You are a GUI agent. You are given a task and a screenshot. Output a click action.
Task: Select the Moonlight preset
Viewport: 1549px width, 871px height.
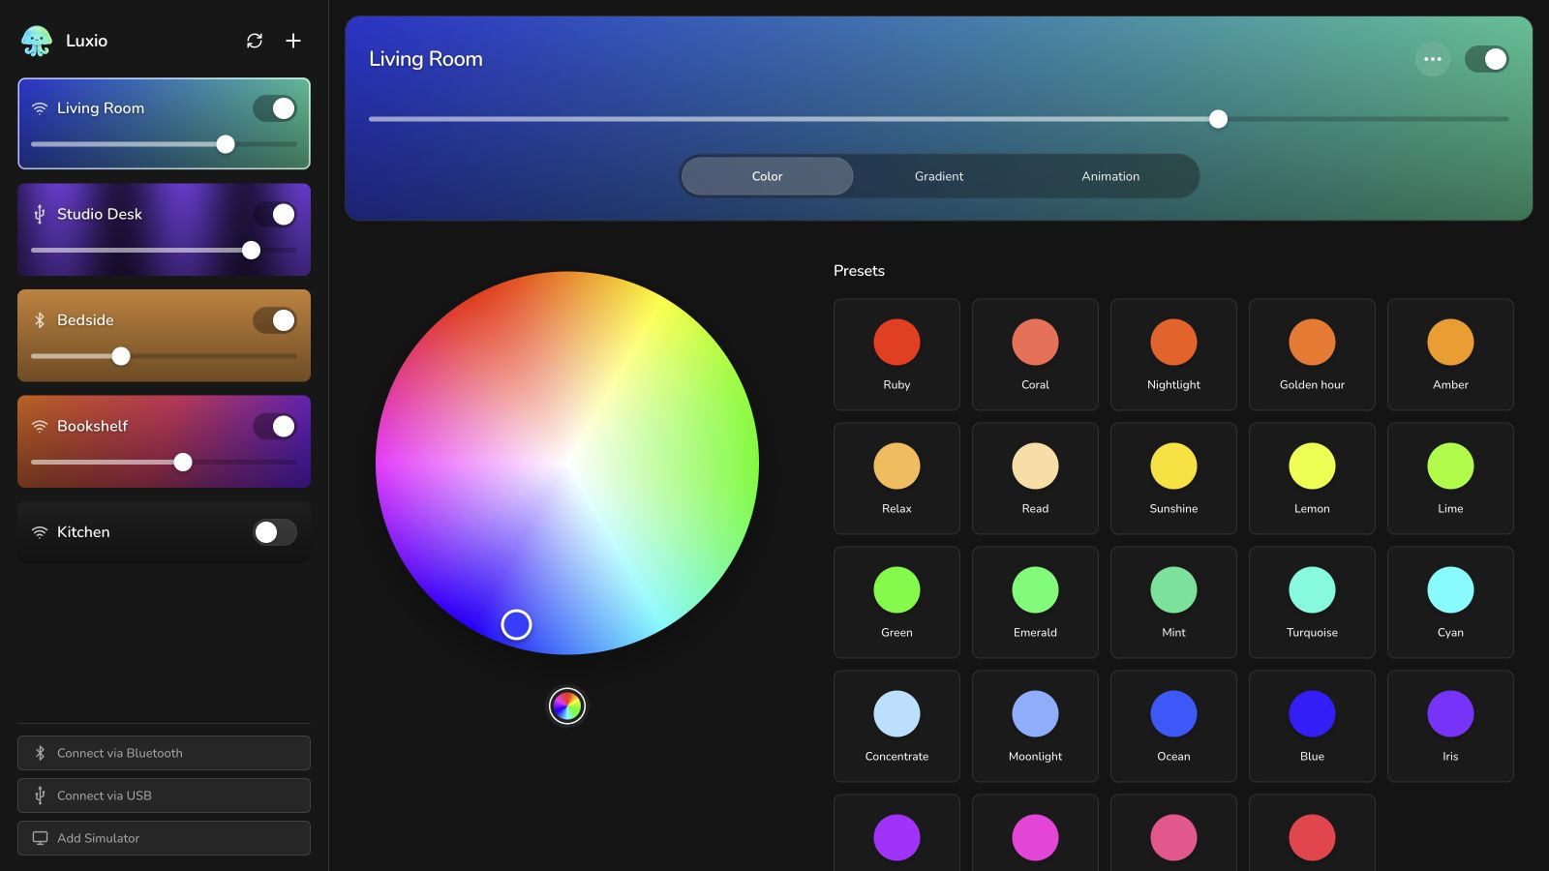point(1035,726)
